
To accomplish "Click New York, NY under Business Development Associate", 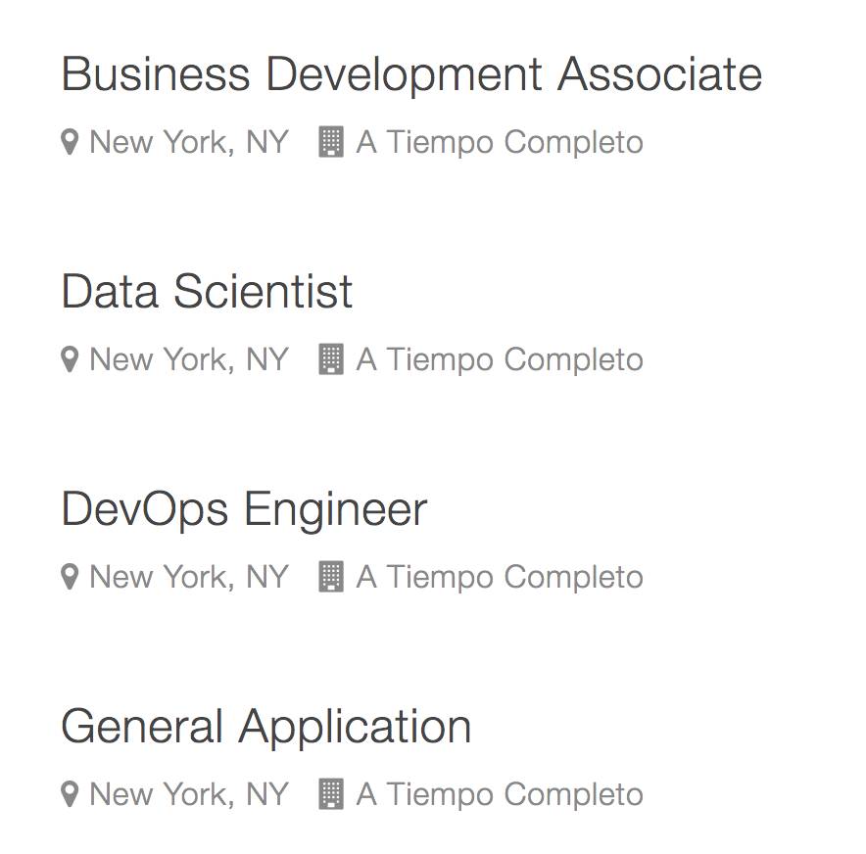I will tap(189, 143).
